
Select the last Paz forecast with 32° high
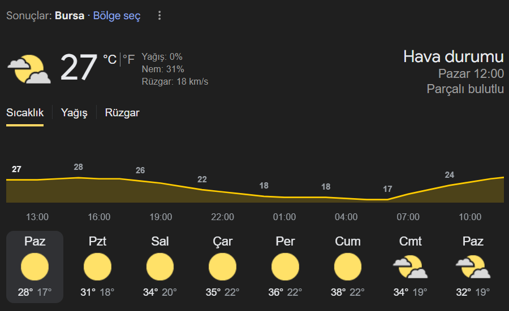pos(473,267)
